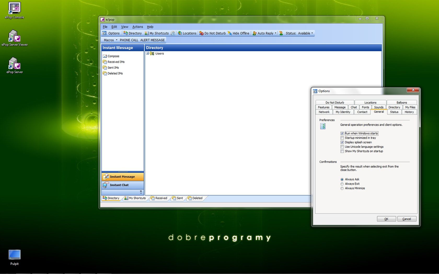Run the PHONE CALL macro

tap(129, 40)
